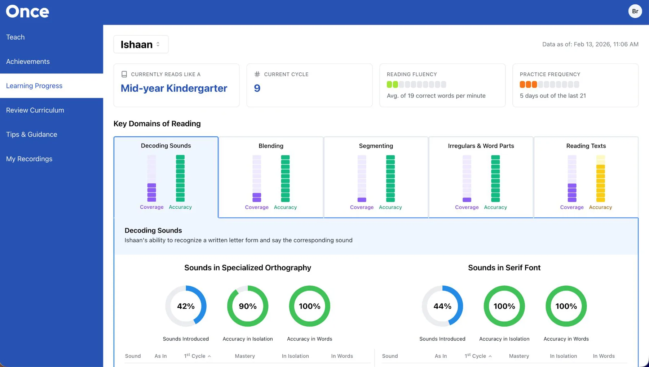Switch to the Segmenting domain tab
Image resolution: width=649 pixels, height=367 pixels.
[376, 177]
